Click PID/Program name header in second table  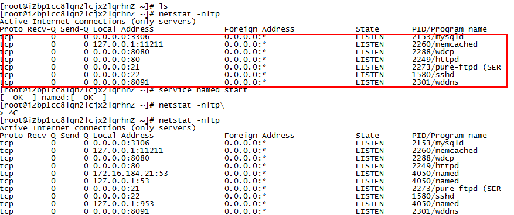coord(449,136)
